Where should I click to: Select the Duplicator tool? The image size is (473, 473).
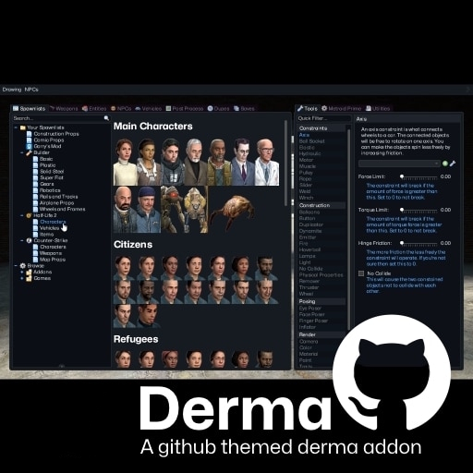311,224
